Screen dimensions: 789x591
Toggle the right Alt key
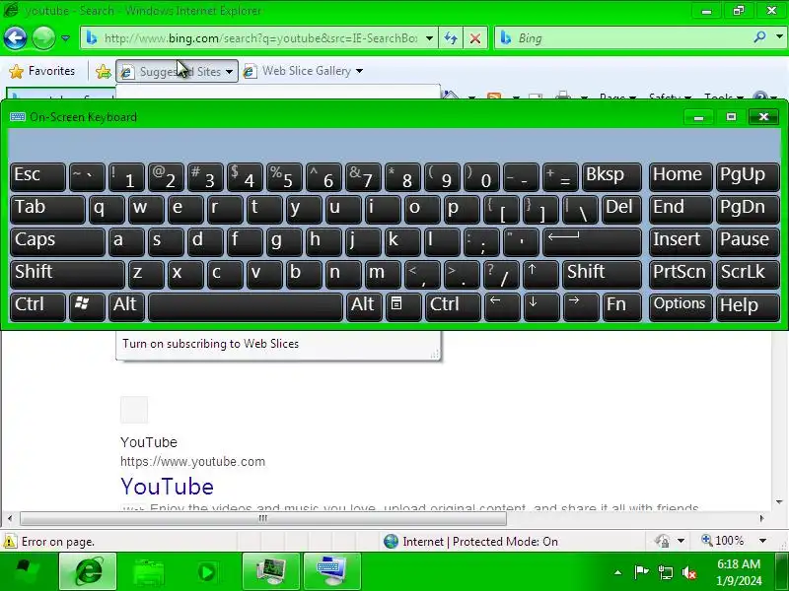pyautogui.click(x=364, y=307)
